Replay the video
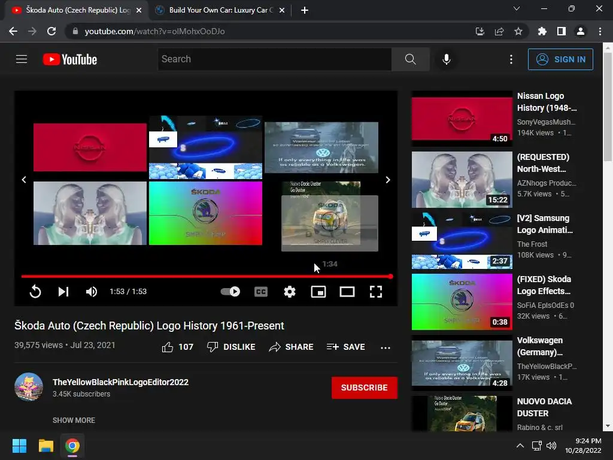Image resolution: width=613 pixels, height=460 pixels. (x=35, y=292)
